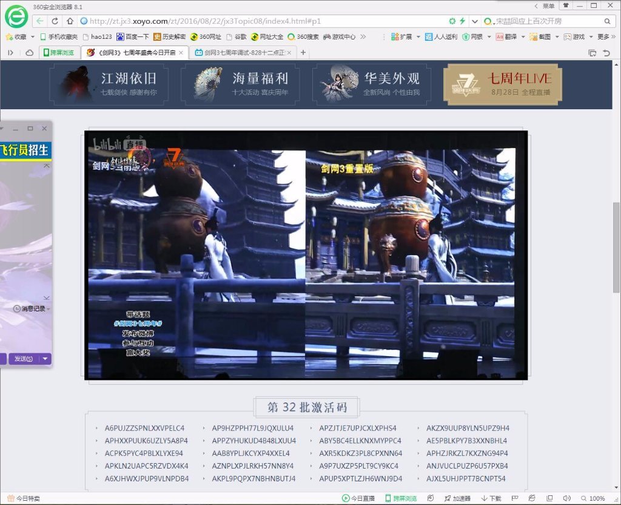Open the 江湖依旧 banner section
This screenshot has width=621, height=505.
click(x=109, y=86)
